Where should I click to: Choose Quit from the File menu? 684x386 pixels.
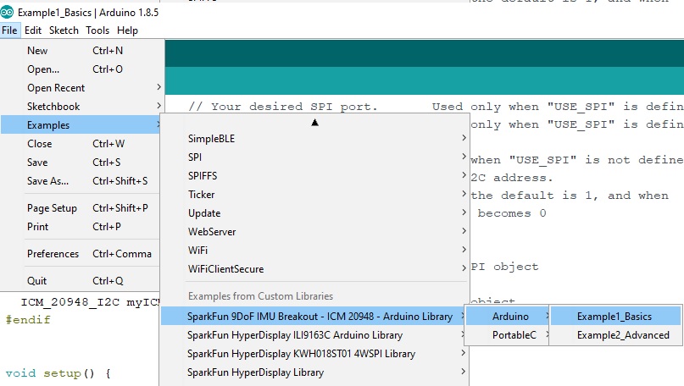pos(81,281)
